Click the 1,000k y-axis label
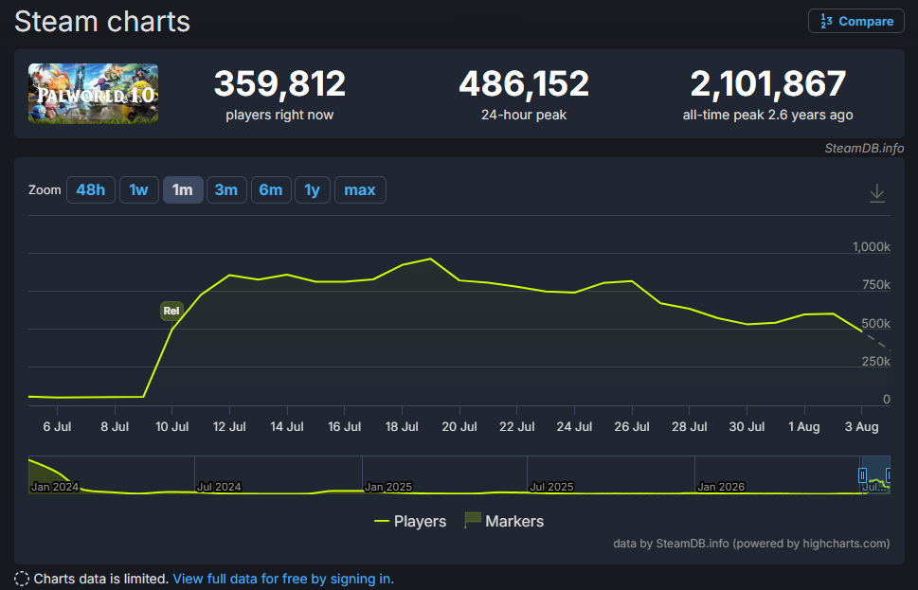The height and width of the screenshot is (590, 918). (872, 246)
